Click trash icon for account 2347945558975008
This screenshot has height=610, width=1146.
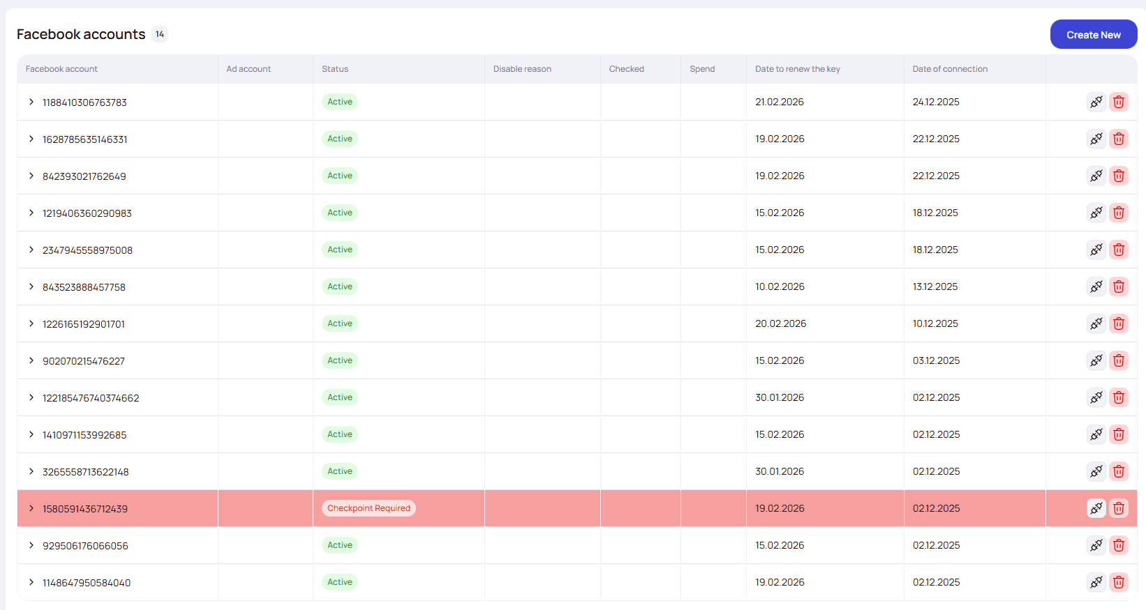click(x=1119, y=250)
